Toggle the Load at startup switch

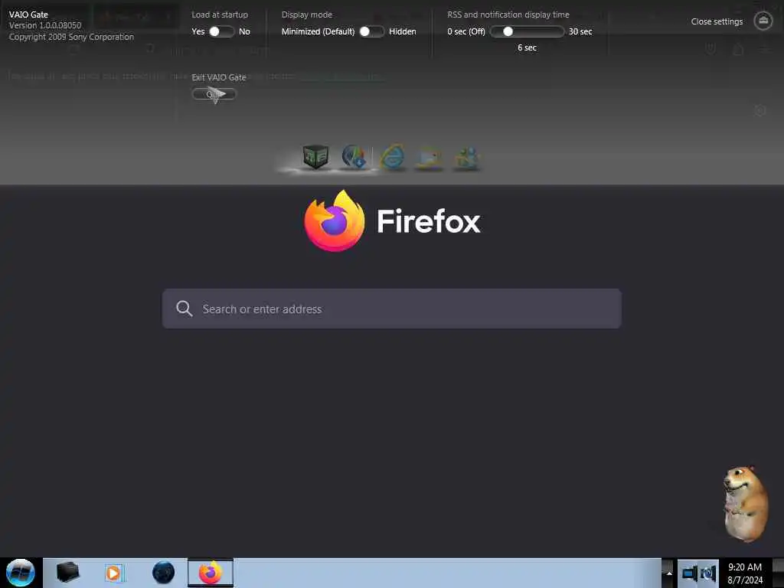pyautogui.click(x=221, y=31)
